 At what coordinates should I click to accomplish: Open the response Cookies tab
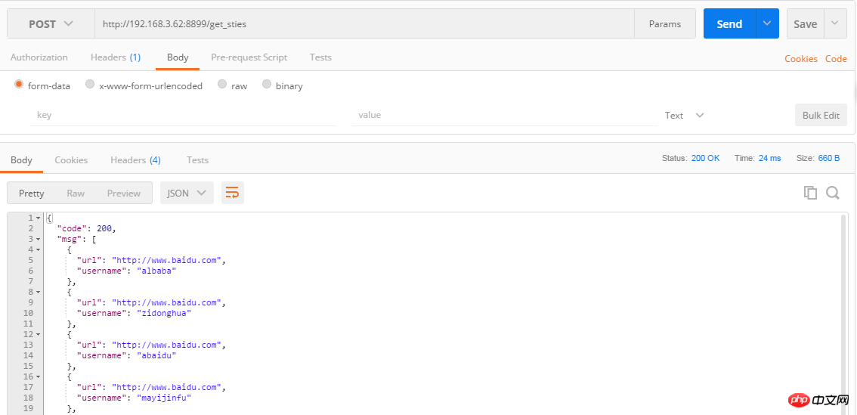(x=71, y=160)
